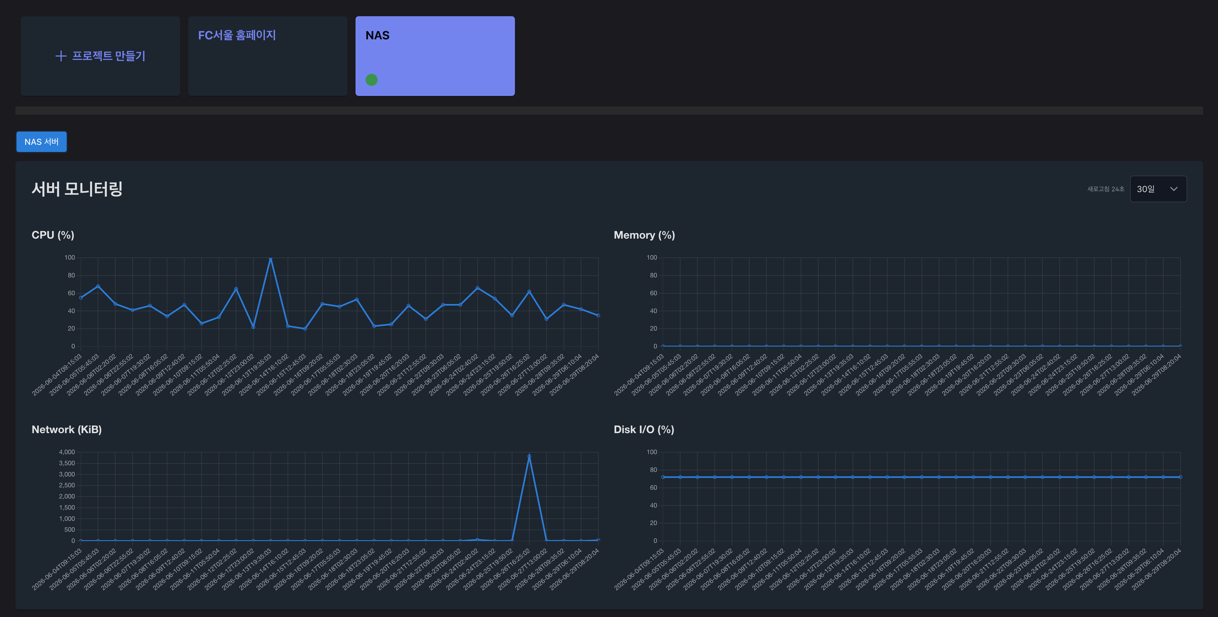Click the CPU peak point at 100%
1218x617 pixels.
270,258
